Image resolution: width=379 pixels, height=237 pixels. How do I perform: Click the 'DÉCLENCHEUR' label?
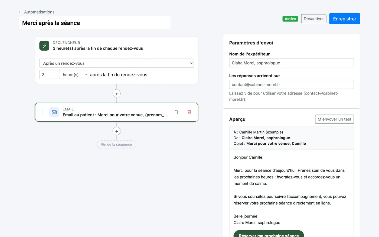(x=66, y=43)
